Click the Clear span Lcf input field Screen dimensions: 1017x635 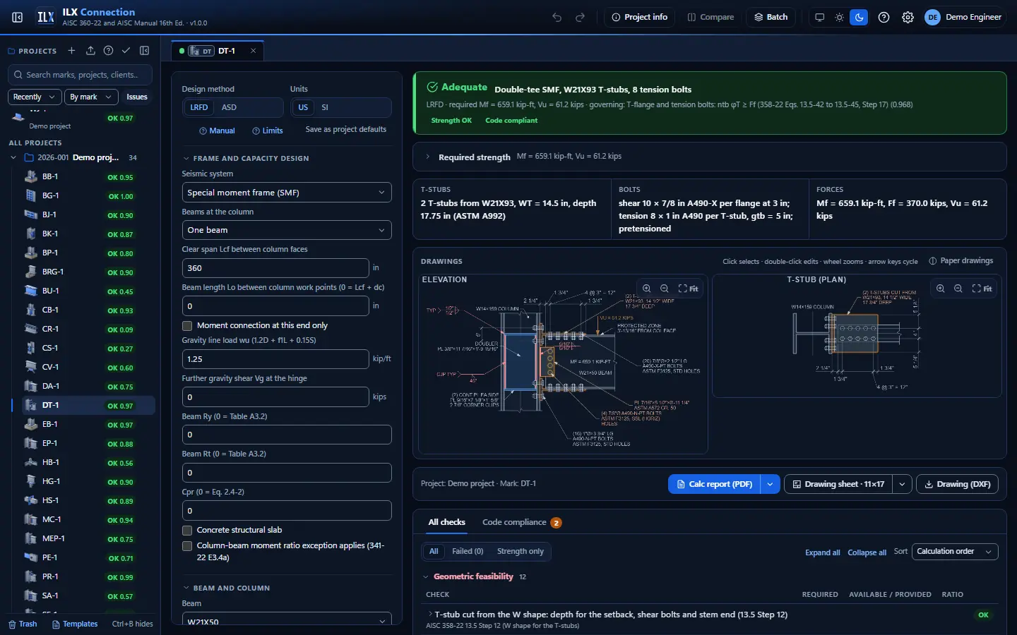275,268
